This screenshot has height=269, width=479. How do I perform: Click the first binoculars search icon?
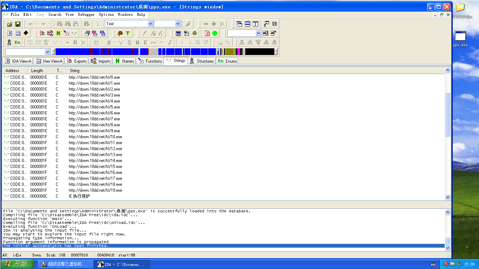click(x=60, y=24)
